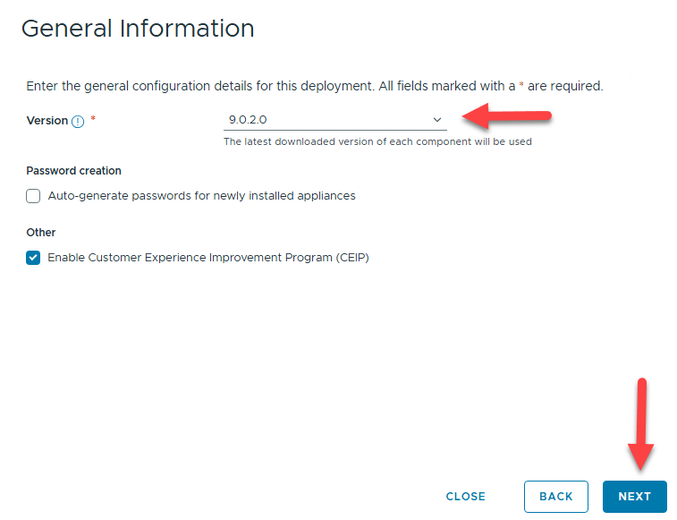Click CLOSE to exit the wizard
The image size is (677, 520).
point(465,497)
